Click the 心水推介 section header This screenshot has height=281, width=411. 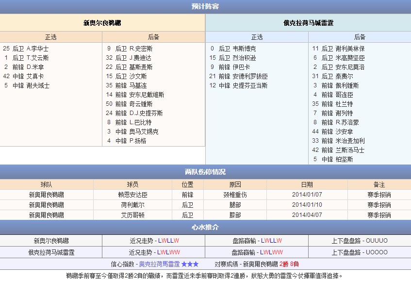tap(205, 227)
